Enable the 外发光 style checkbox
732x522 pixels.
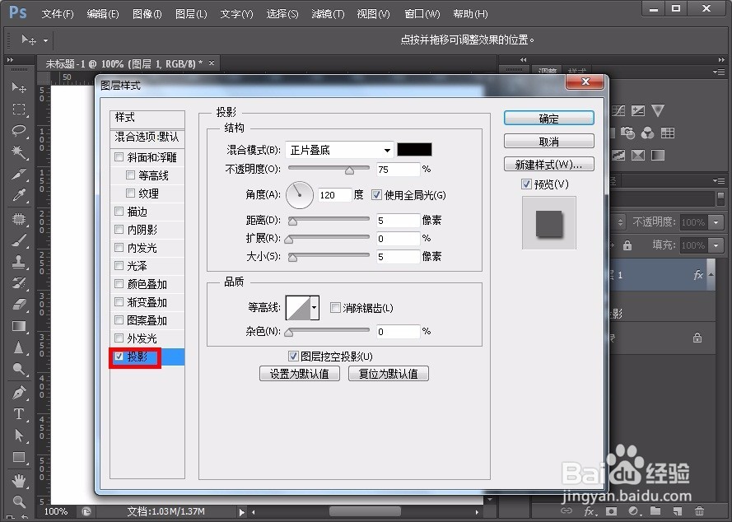coord(119,338)
